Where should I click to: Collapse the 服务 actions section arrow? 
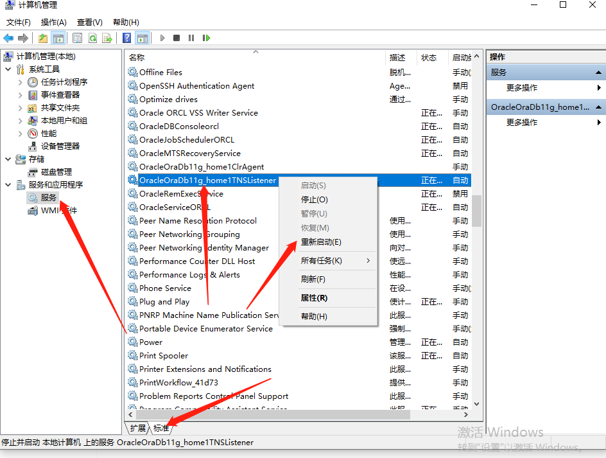(x=598, y=73)
